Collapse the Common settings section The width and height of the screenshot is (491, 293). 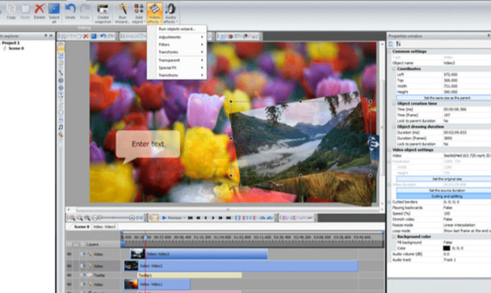[390, 52]
